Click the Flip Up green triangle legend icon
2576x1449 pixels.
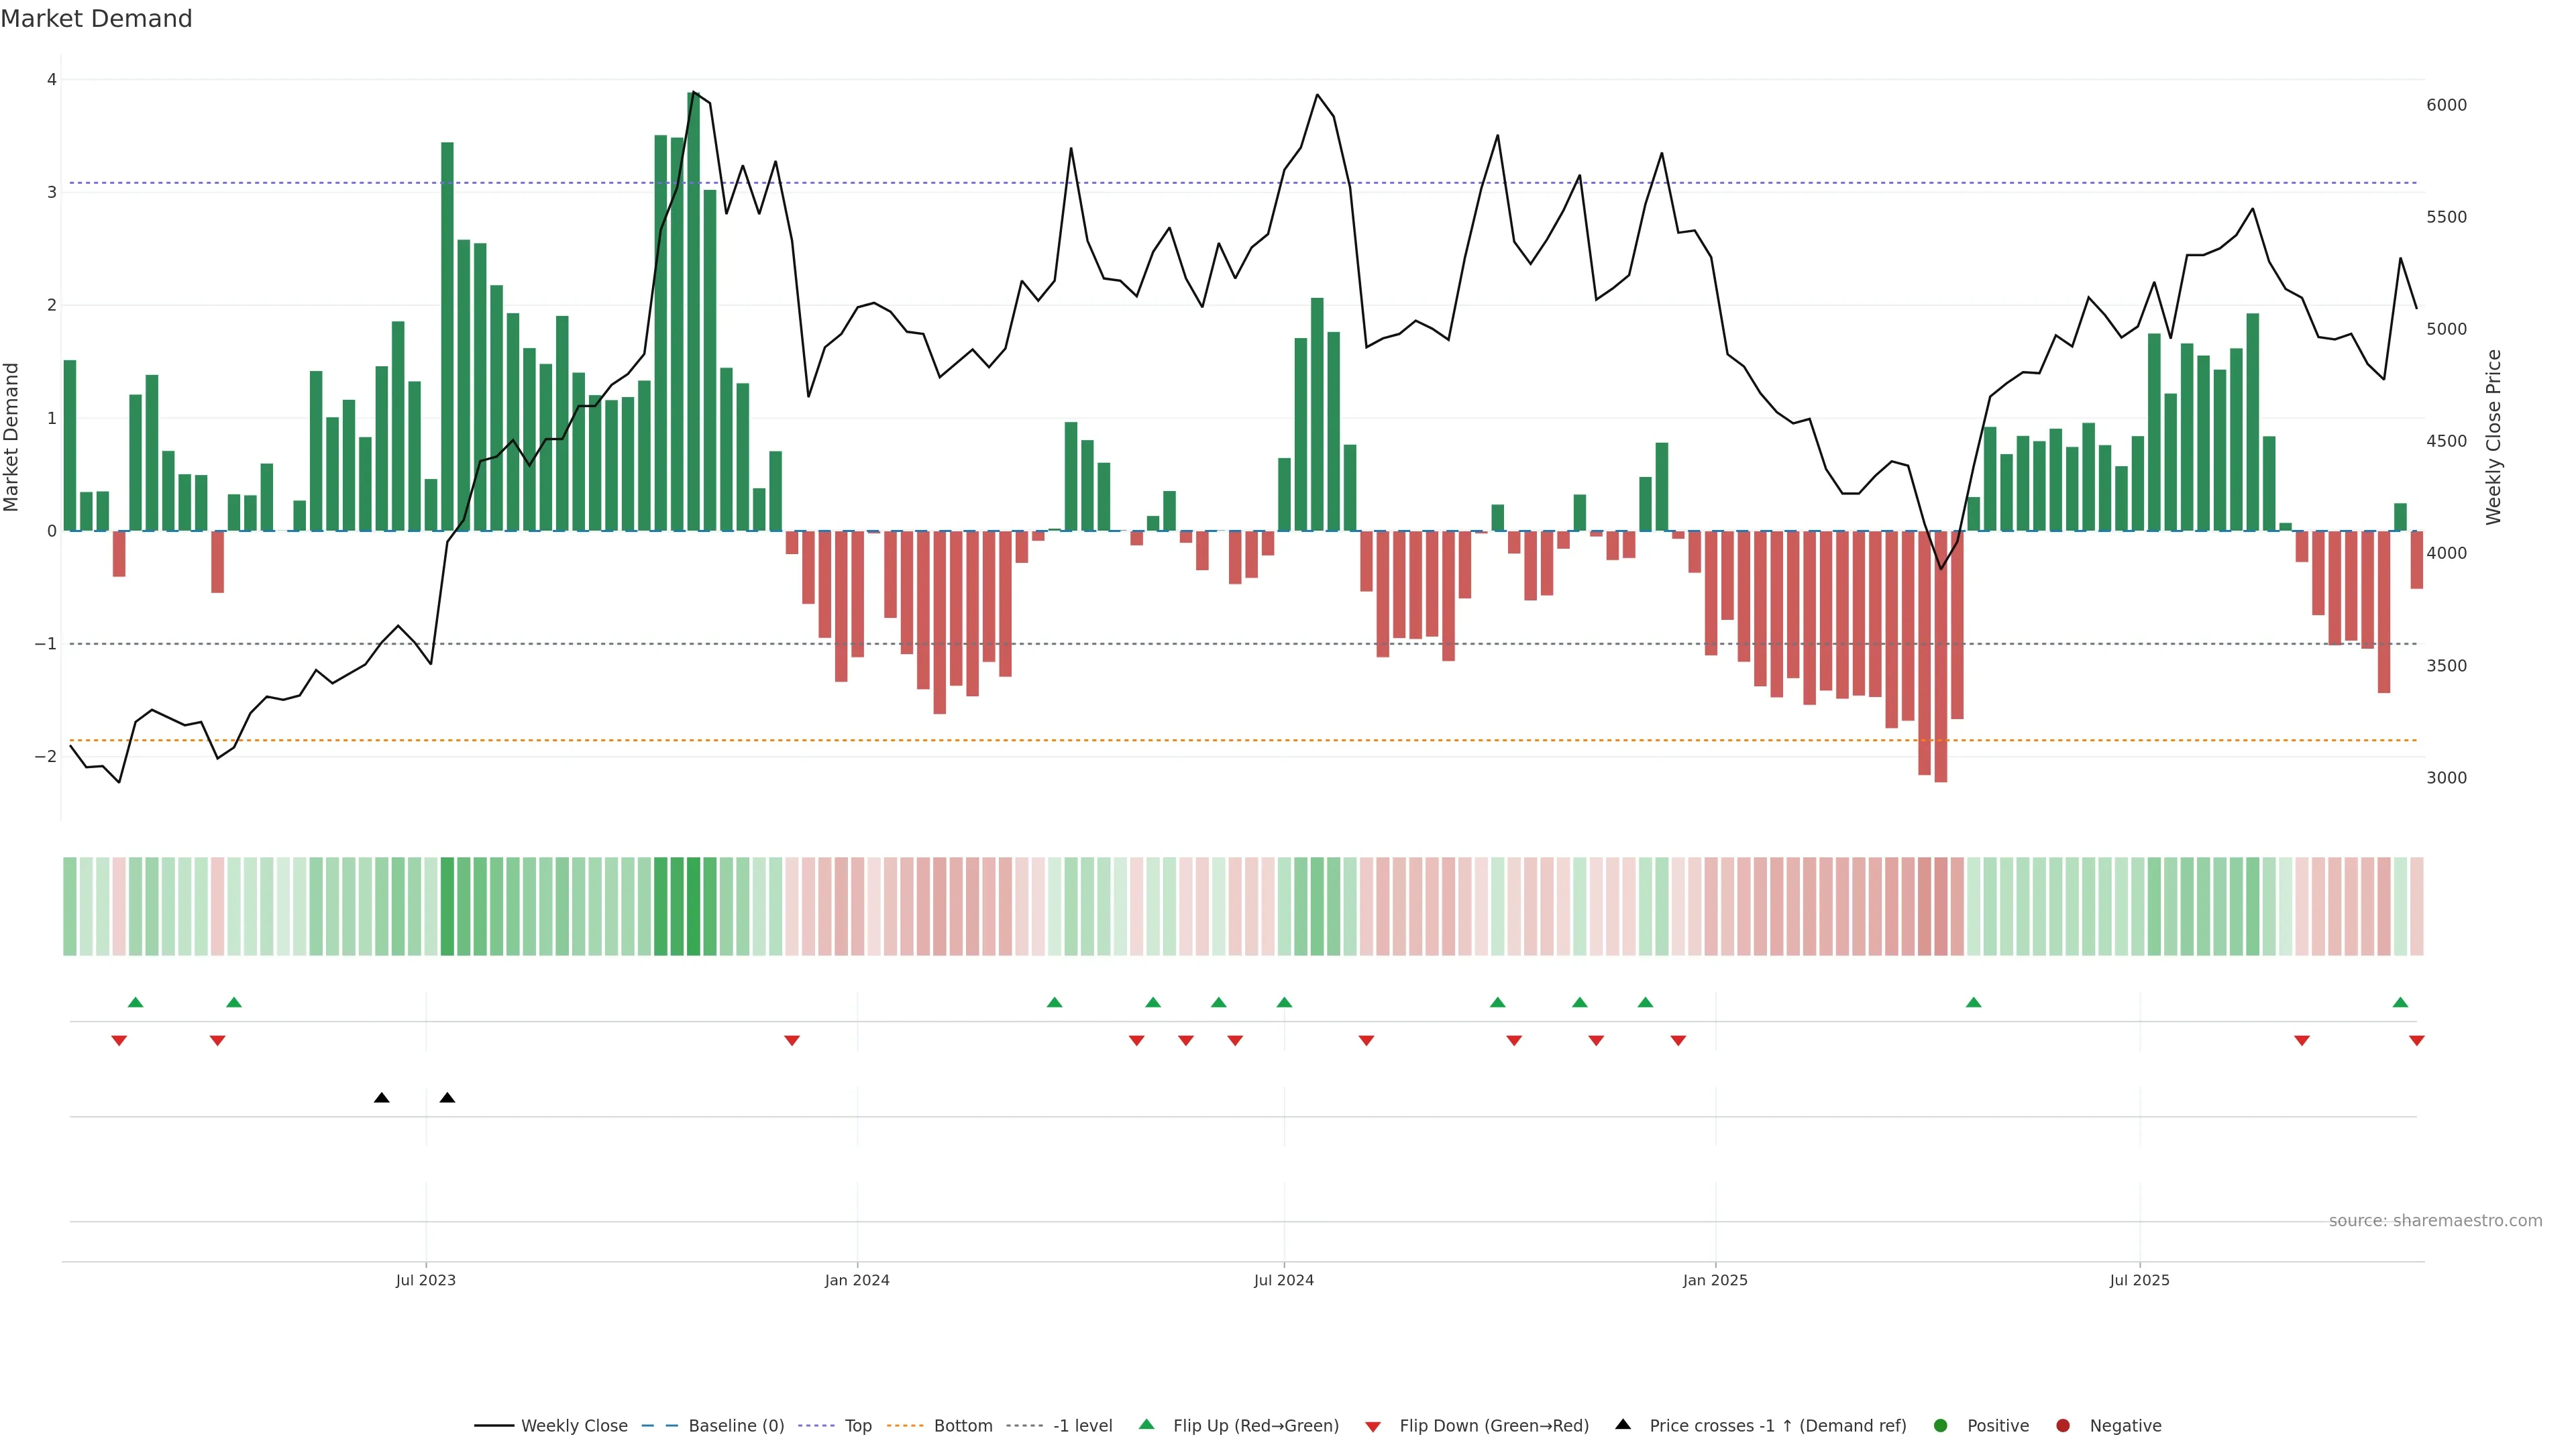1147,1425
